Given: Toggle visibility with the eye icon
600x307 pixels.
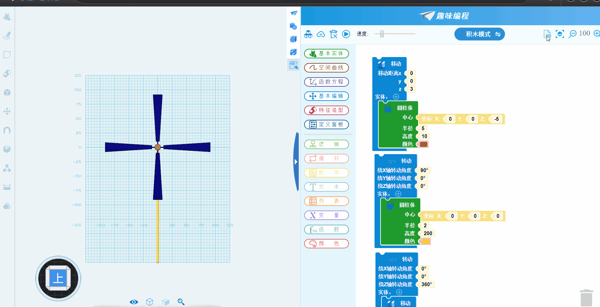Looking at the screenshot, I should pyautogui.click(x=134, y=302).
